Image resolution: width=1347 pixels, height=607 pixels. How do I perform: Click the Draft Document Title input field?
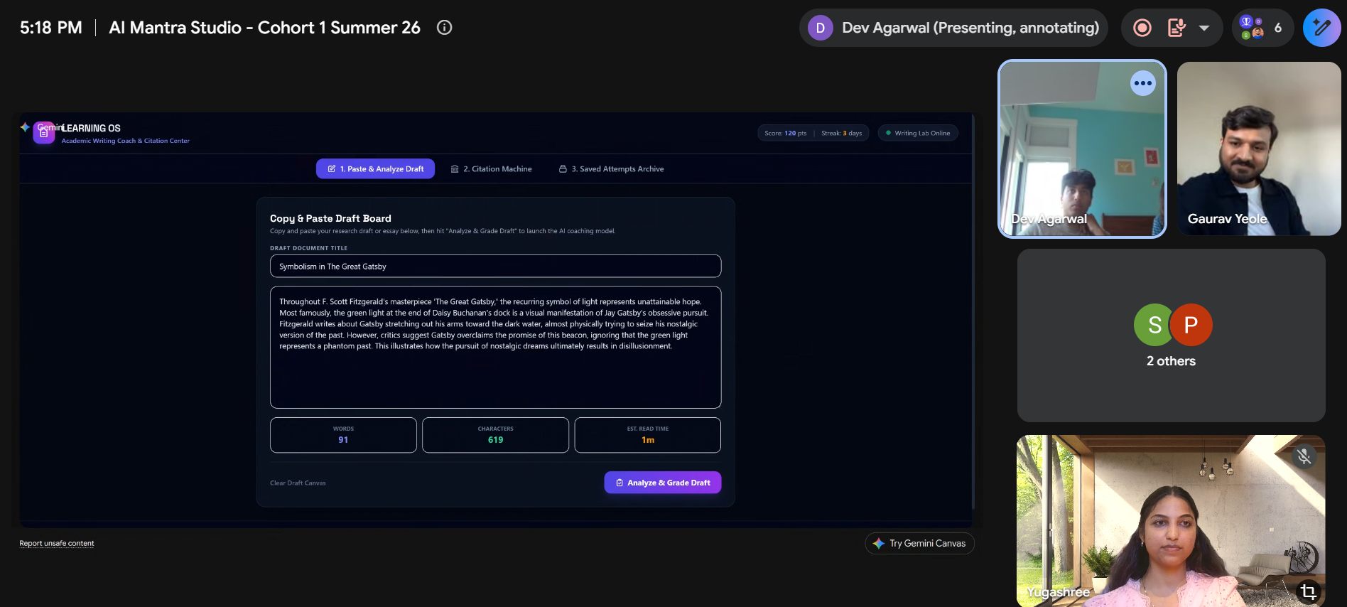pos(496,267)
